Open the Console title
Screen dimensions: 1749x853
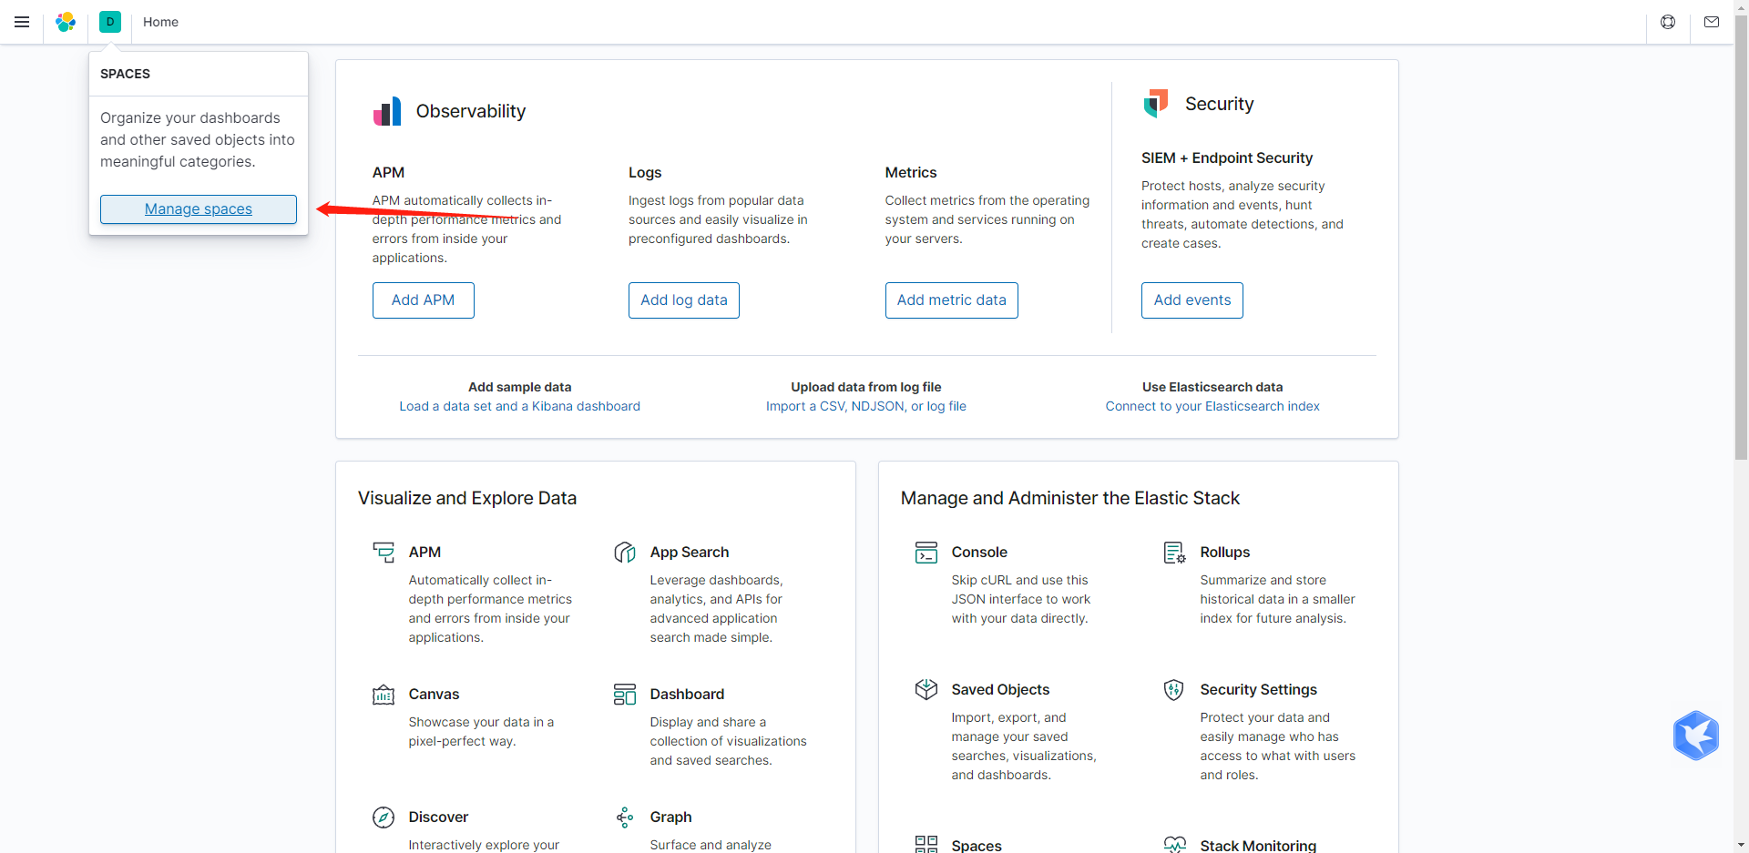click(979, 552)
